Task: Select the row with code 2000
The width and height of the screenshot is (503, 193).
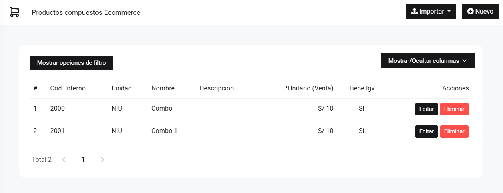Action: tap(57, 108)
